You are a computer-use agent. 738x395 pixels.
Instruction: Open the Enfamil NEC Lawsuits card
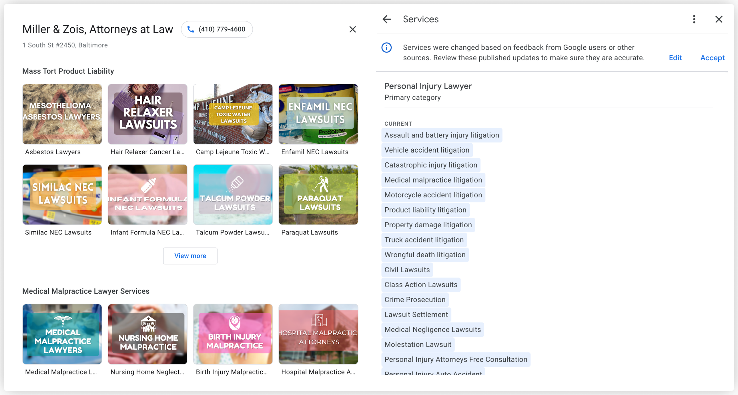point(318,114)
